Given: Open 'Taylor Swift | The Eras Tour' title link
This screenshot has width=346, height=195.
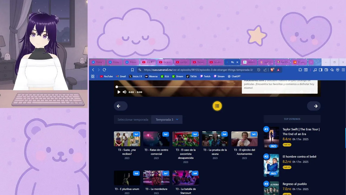Looking at the screenshot, I should point(301,132).
